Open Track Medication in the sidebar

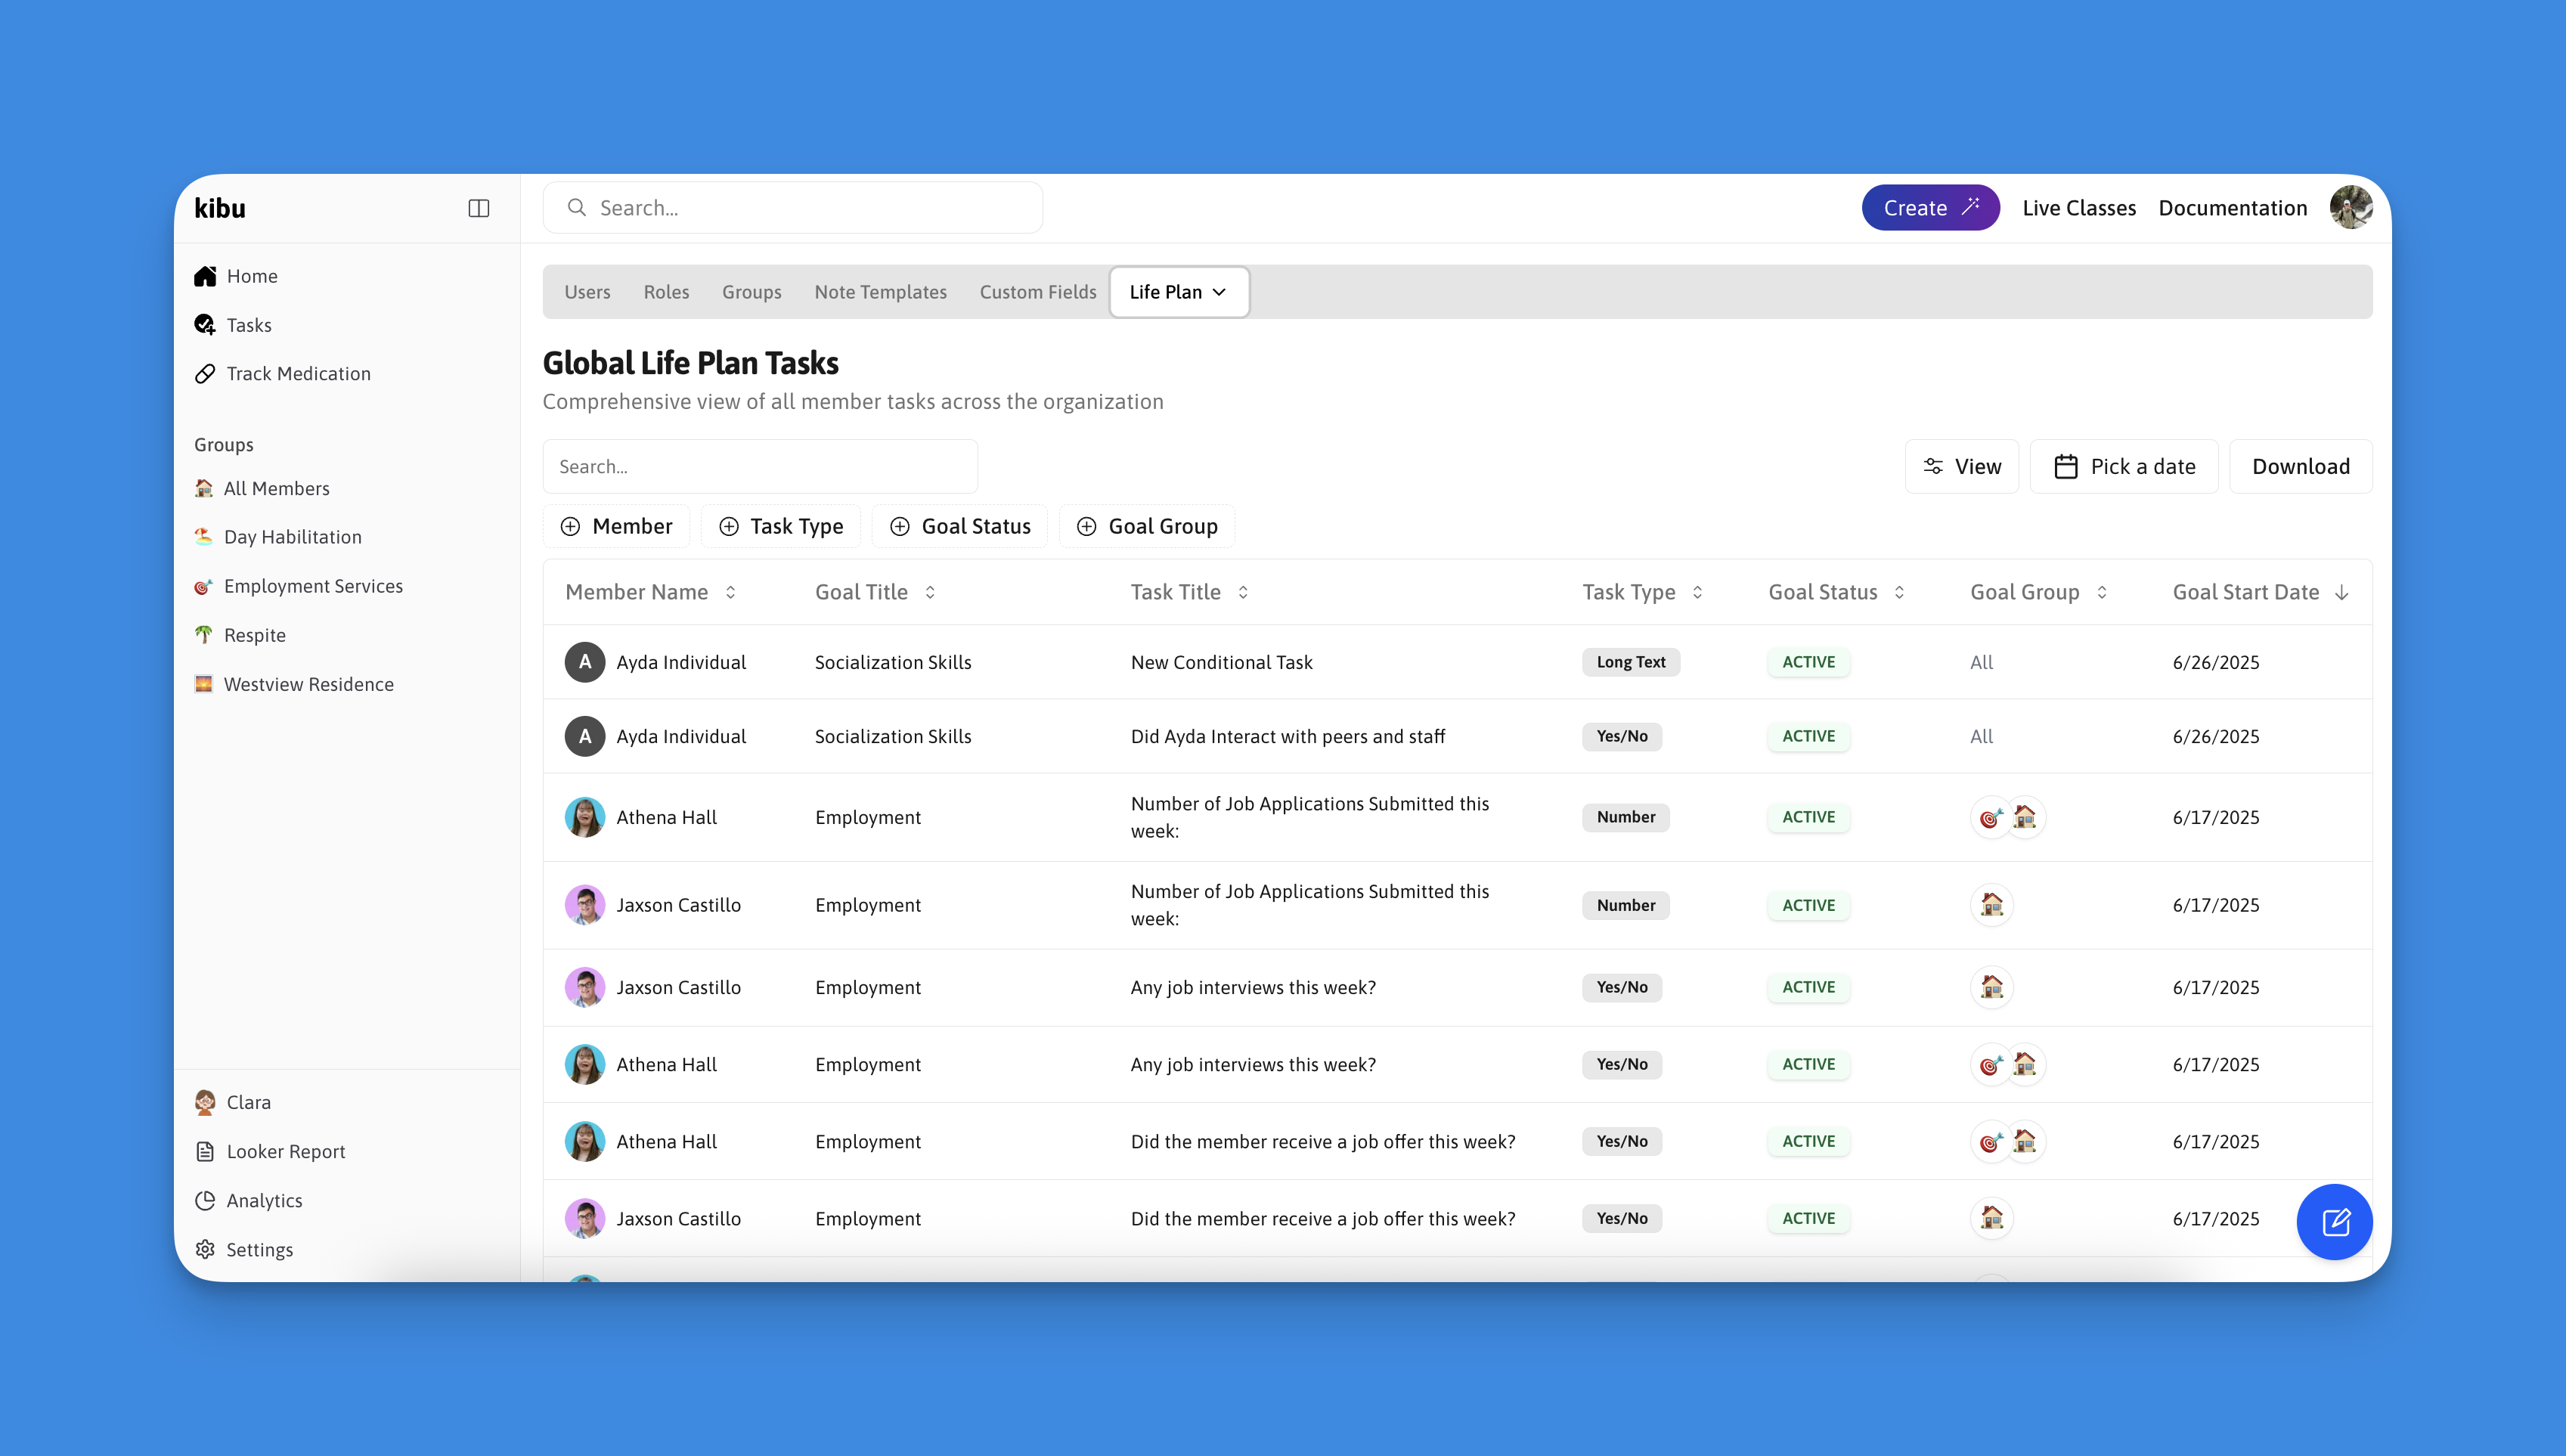pyautogui.click(x=298, y=373)
